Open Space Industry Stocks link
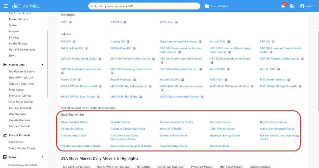Image resolution: width=319 pixels, height=168 pixels. tap(174, 146)
